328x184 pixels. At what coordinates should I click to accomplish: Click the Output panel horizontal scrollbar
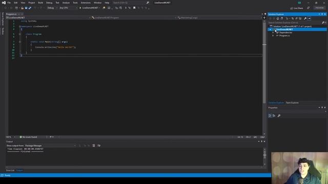[134, 167]
